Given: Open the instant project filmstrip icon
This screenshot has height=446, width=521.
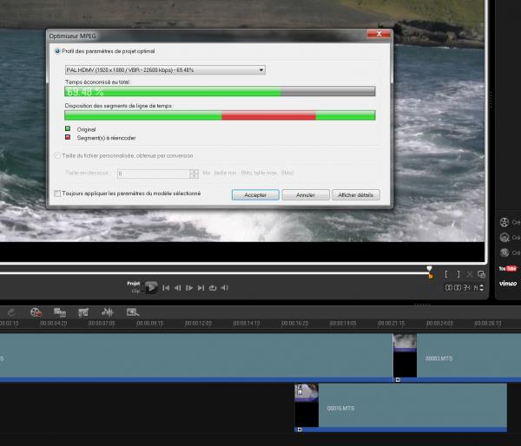Looking at the screenshot, I should pyautogui.click(x=83, y=312).
